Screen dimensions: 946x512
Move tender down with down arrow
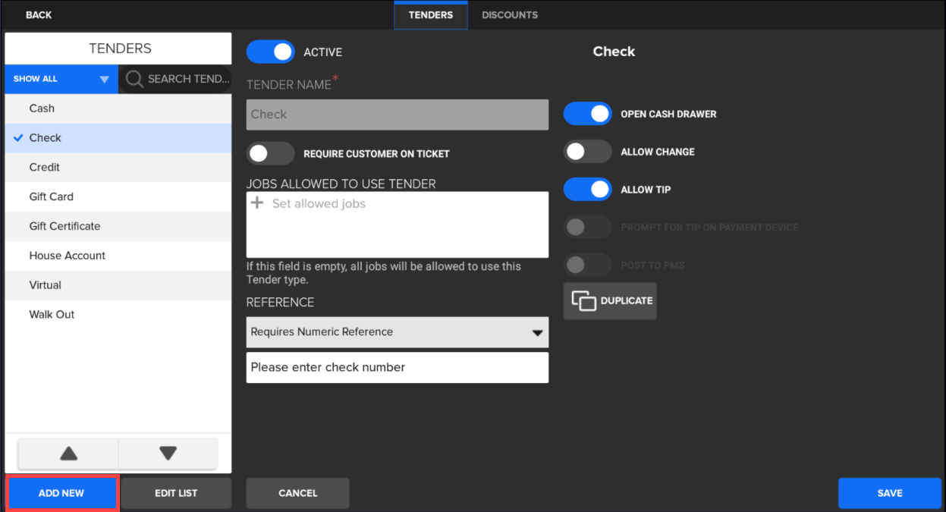[x=168, y=454]
